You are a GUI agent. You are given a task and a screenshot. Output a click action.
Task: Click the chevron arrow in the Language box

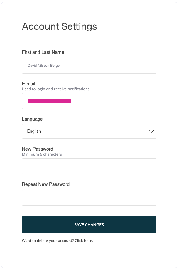[x=151, y=131]
